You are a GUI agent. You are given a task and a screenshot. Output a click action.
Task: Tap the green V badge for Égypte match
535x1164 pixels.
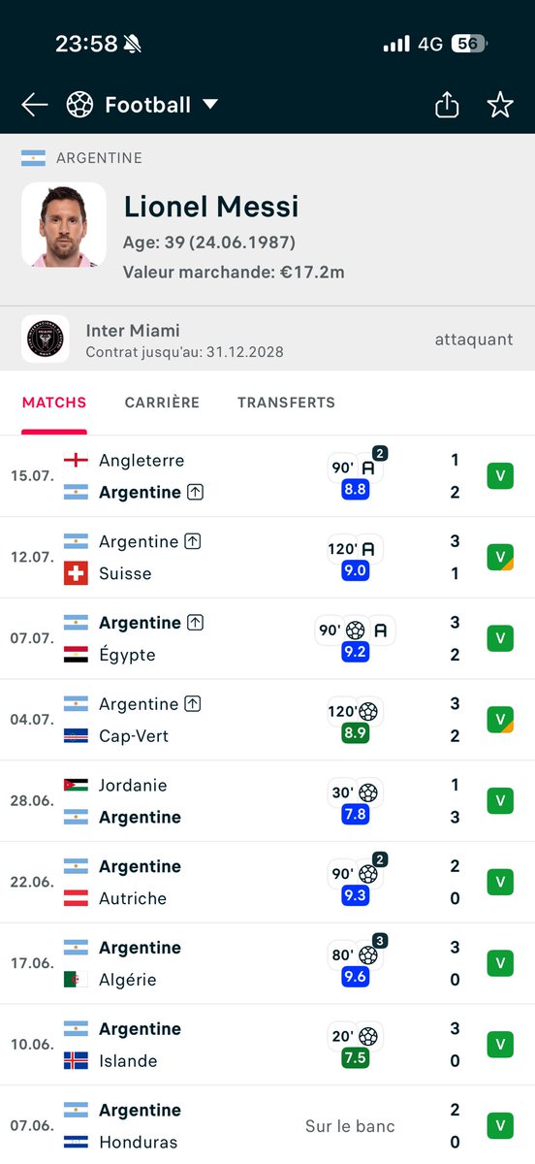point(500,638)
